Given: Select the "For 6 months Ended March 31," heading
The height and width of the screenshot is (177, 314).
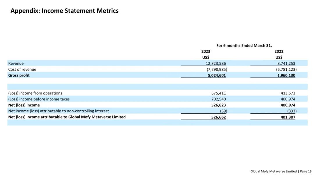Looking at the screenshot, I should (x=244, y=45).
